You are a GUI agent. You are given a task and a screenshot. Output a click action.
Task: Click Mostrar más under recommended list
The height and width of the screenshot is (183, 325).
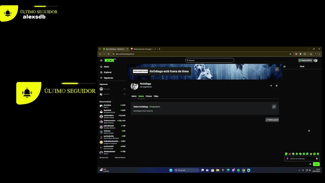point(104,158)
